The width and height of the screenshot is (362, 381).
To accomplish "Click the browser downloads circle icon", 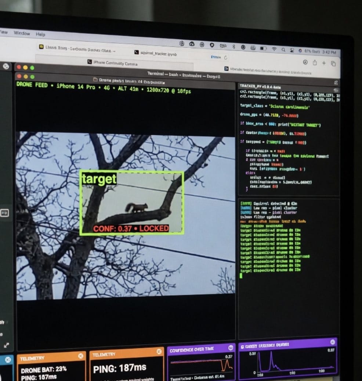I will (x=305, y=62).
